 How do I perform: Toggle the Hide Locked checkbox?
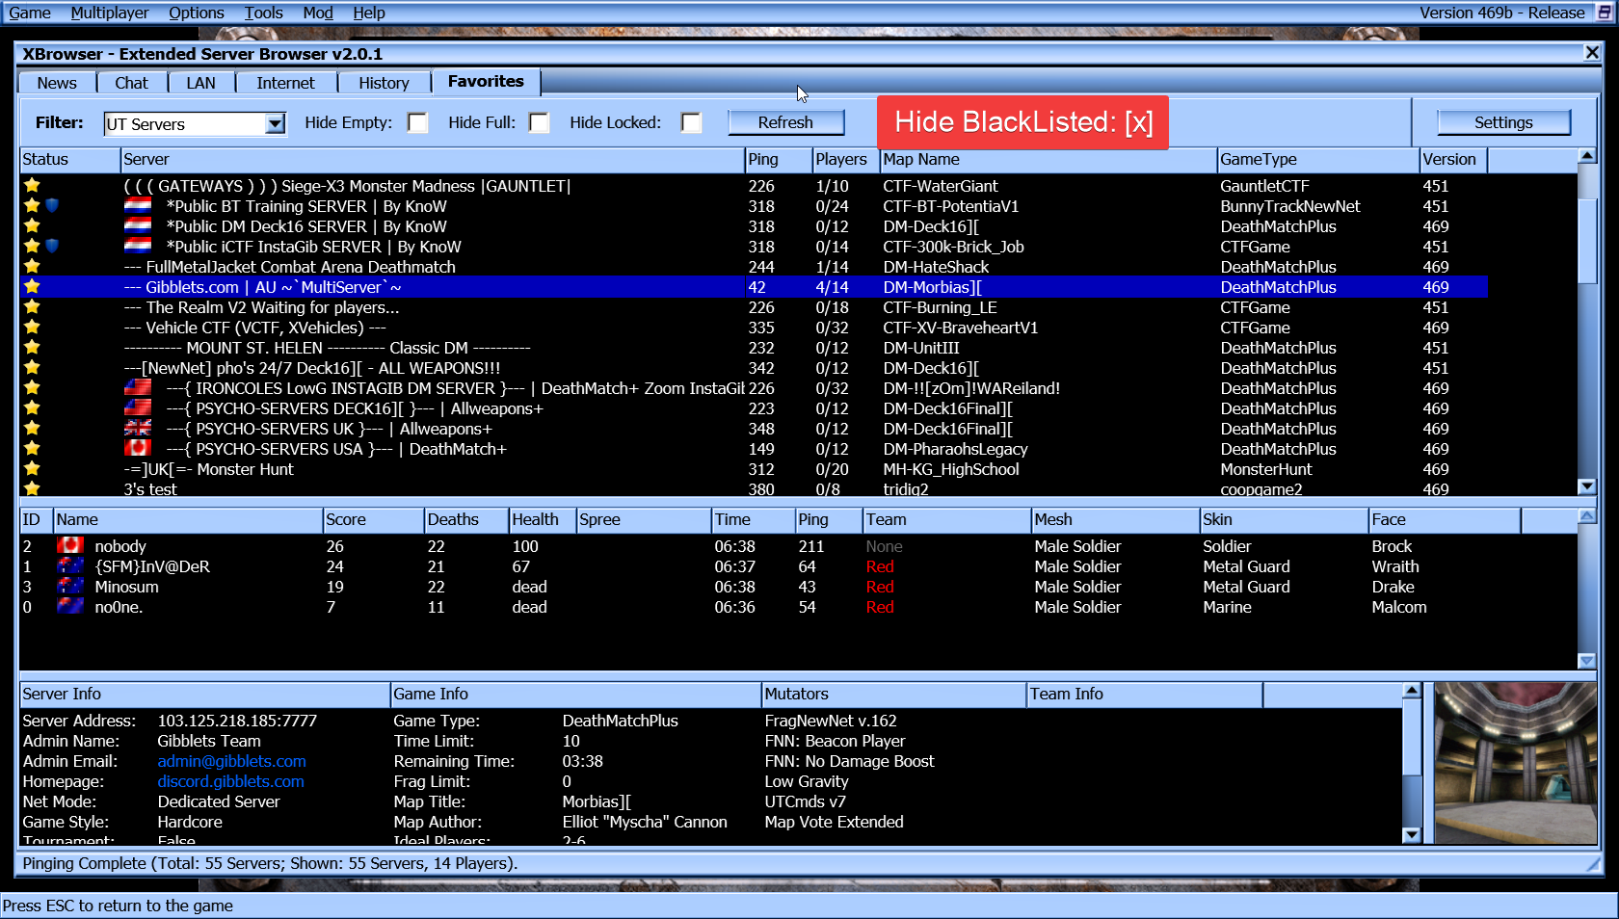tap(691, 122)
